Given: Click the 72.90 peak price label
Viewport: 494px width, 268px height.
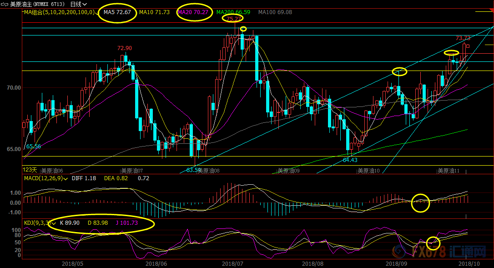Looking at the screenshot, I should (124, 48).
